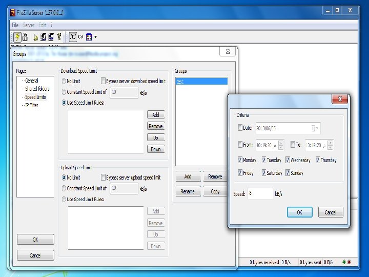Click download constant speed value field
369x277 pixels.
pos(124,92)
